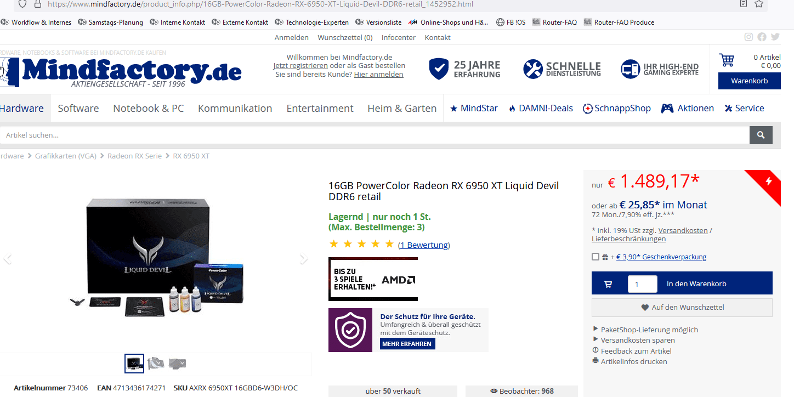
Task: Click the Artikel suchen search field
Action: 375,135
